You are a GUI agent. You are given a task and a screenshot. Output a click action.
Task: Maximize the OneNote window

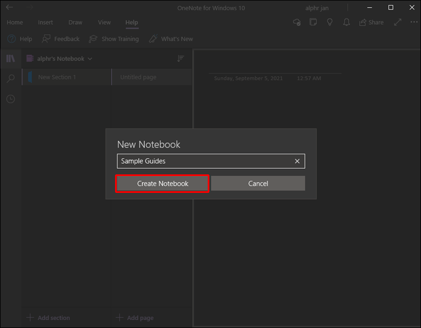391,7
